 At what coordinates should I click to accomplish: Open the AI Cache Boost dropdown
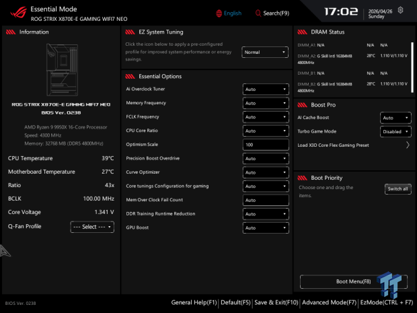(x=395, y=118)
